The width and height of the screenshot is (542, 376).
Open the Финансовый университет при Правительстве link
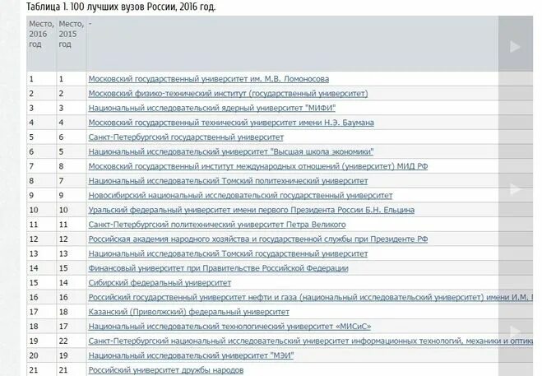coord(218,268)
